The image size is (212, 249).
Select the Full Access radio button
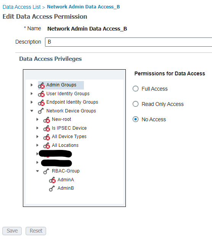click(x=135, y=89)
